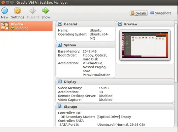Open the Display section header
This screenshot has height=132, width=178.
click(x=115, y=82)
